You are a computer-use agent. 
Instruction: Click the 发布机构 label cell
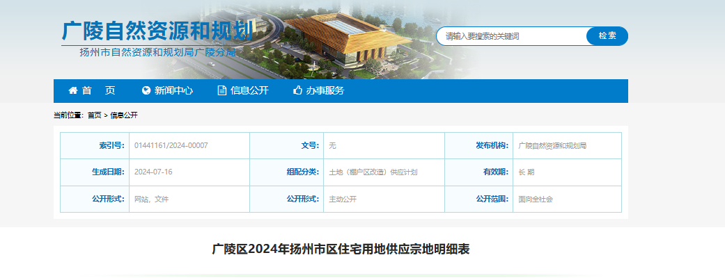[479, 145]
